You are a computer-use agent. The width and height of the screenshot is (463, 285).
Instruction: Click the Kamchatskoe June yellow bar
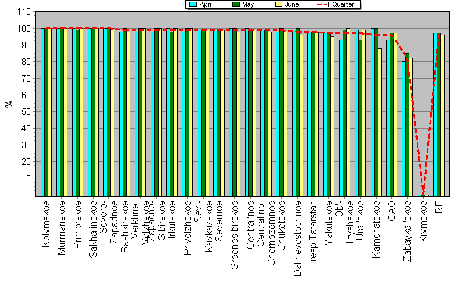[x=380, y=122]
